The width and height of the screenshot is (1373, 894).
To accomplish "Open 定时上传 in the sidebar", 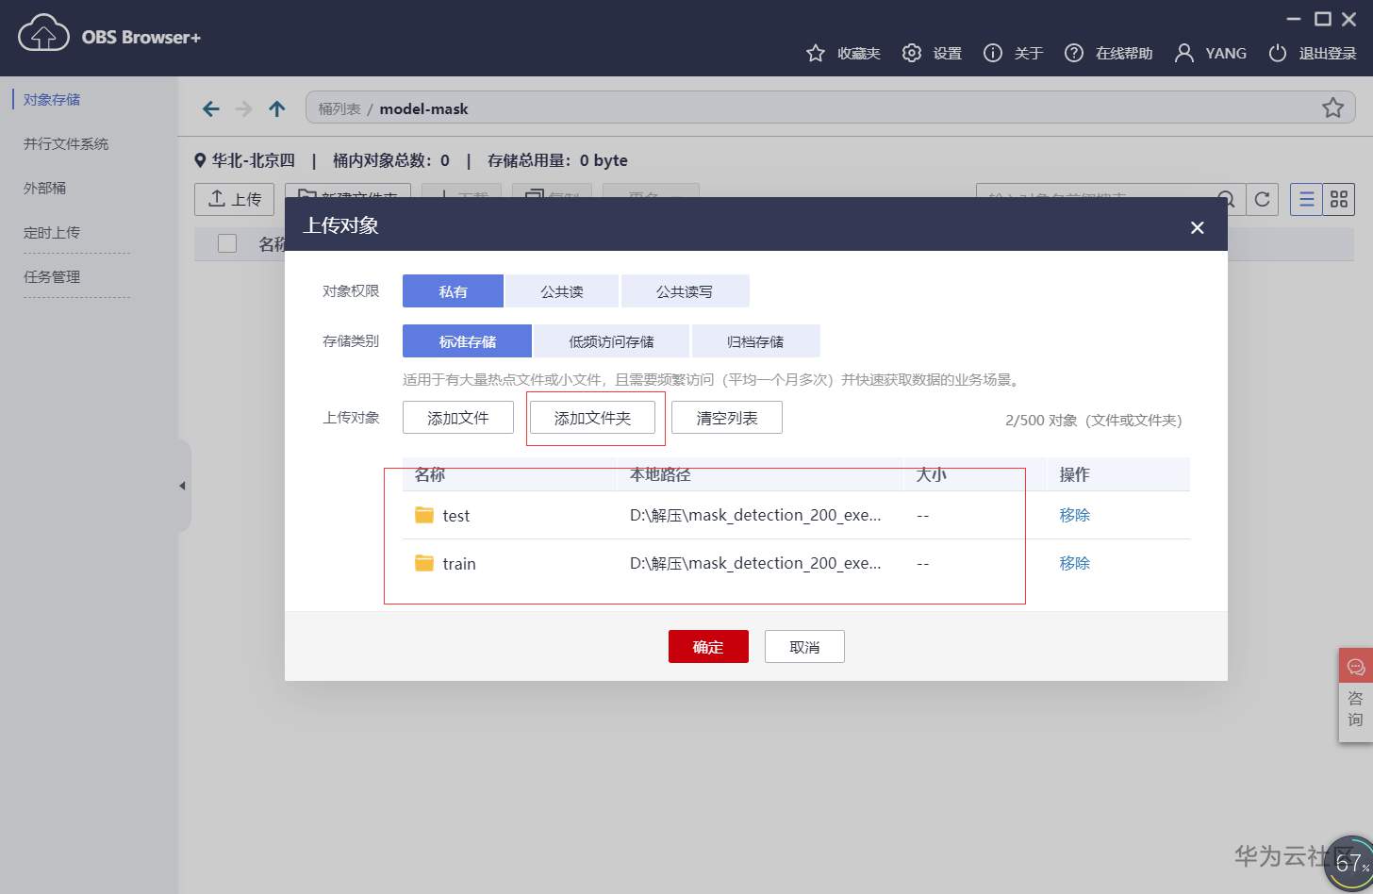I will (52, 232).
